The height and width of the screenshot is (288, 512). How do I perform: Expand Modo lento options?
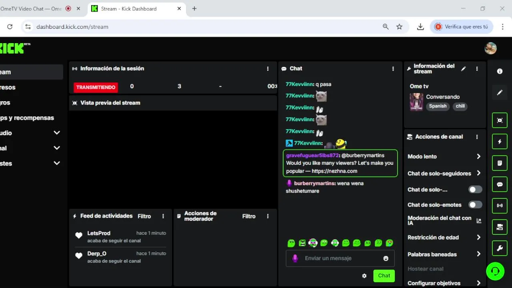[444, 156]
